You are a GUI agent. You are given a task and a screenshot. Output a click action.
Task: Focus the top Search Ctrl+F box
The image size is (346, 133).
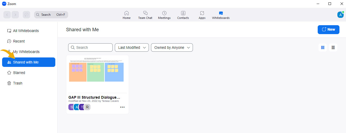pos(51,15)
